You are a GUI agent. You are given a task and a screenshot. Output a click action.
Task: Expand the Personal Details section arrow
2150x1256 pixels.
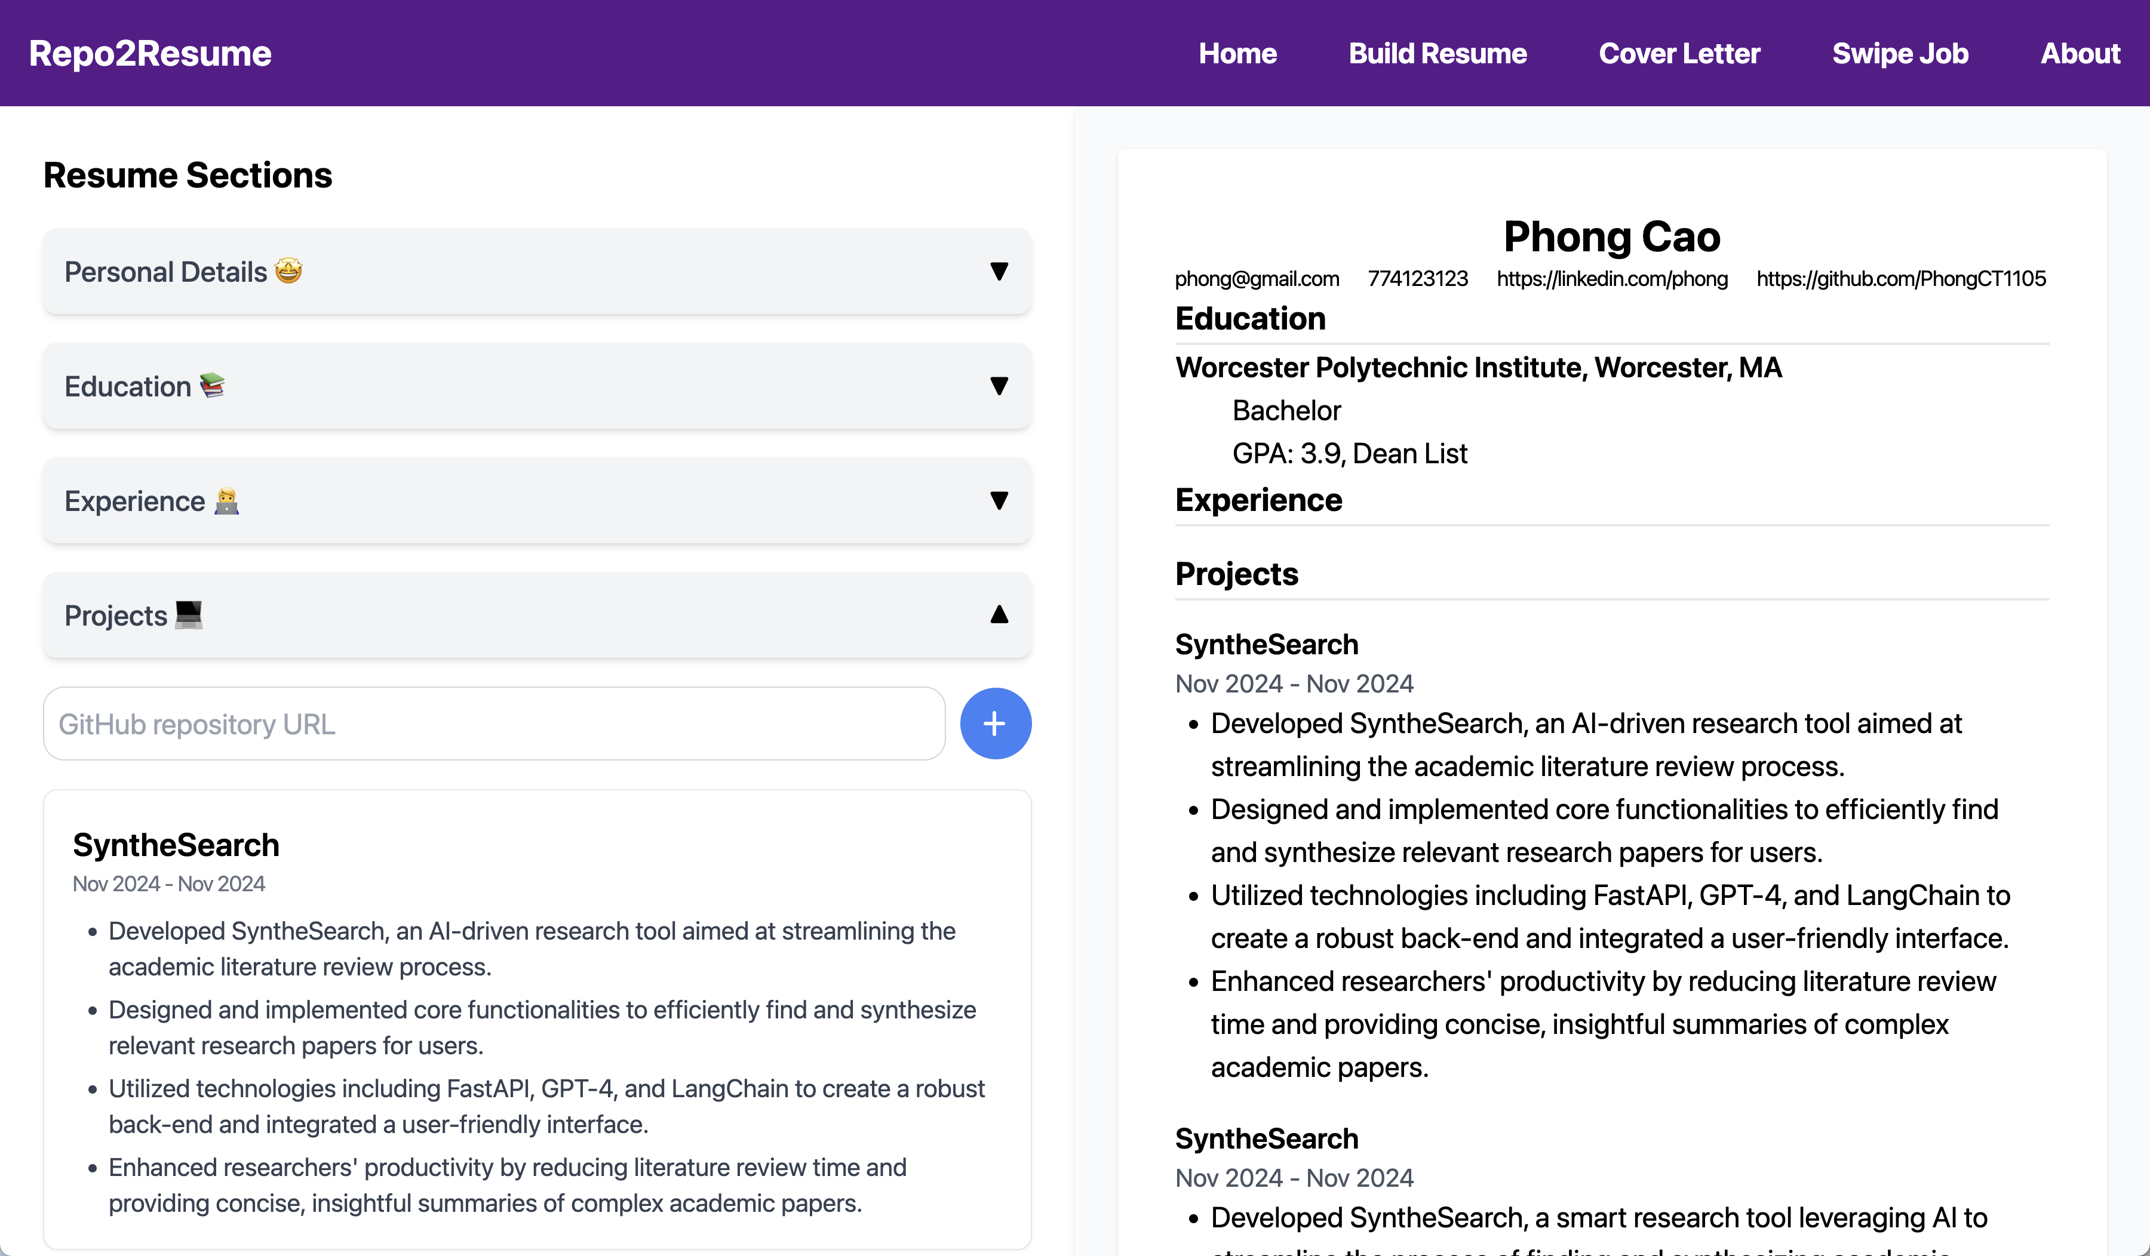point(998,271)
